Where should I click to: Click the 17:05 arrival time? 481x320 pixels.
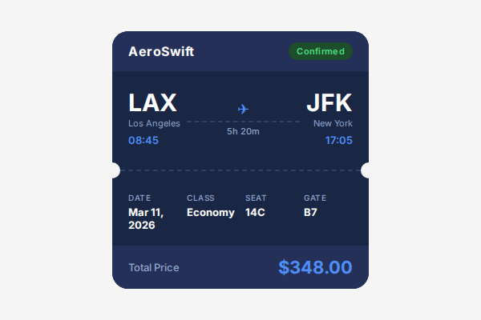click(338, 140)
